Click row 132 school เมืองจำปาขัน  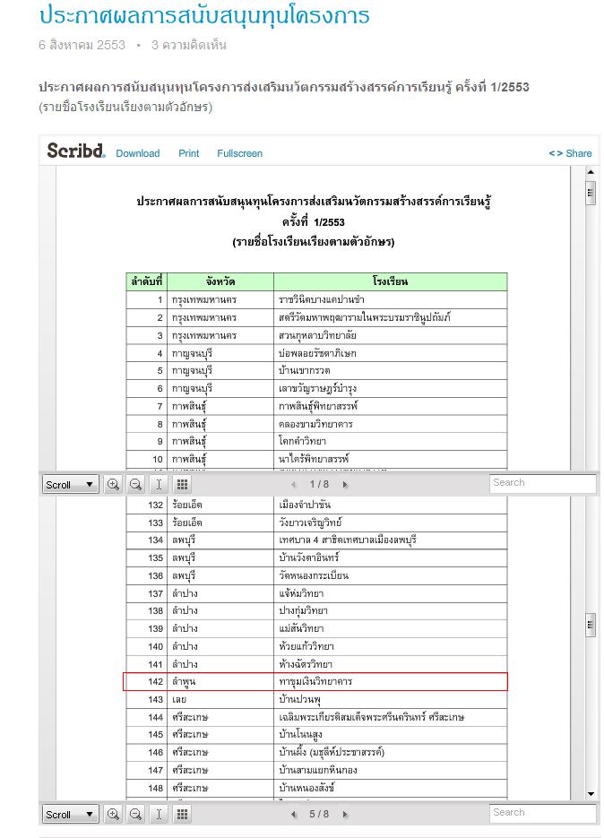point(304,505)
